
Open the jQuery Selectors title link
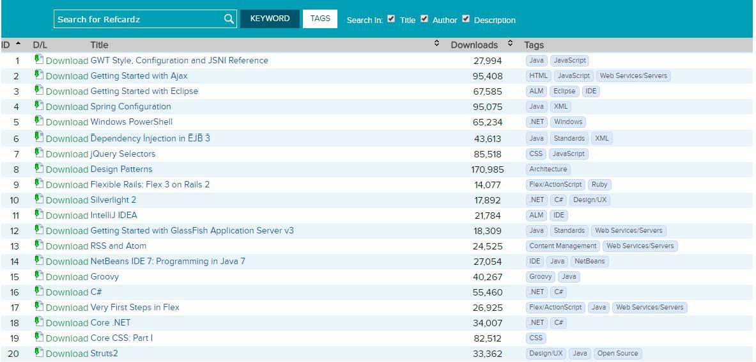[123, 154]
